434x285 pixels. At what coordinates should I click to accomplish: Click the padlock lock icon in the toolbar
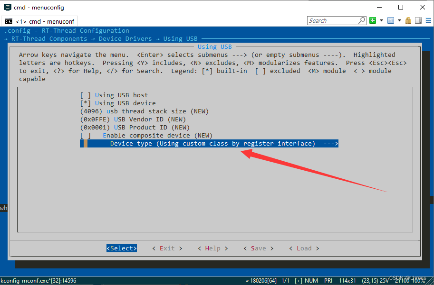pyautogui.click(x=408, y=20)
